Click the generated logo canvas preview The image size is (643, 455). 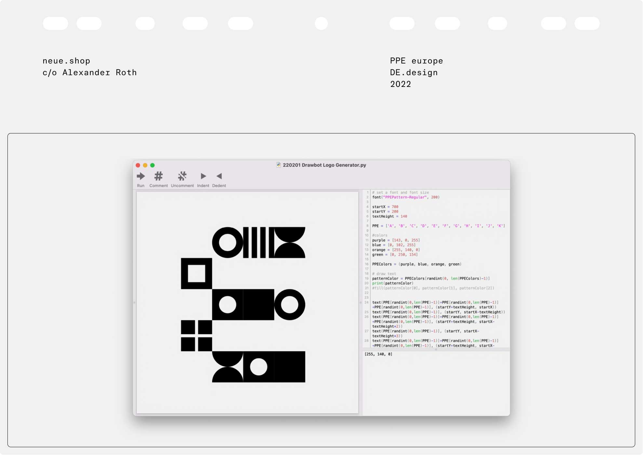[x=247, y=303]
